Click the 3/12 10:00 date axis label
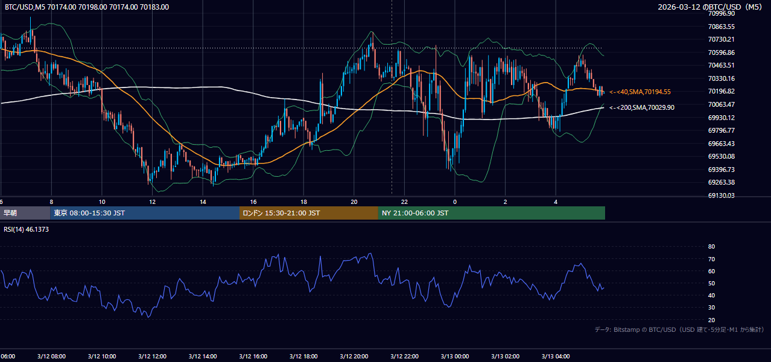This screenshot has width=771, height=362. point(102,357)
